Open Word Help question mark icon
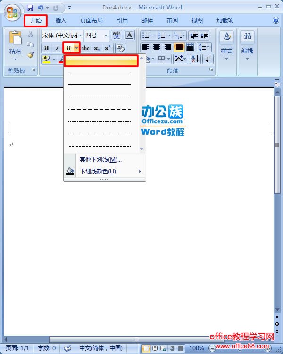This screenshot has width=283, height=354. (x=276, y=20)
